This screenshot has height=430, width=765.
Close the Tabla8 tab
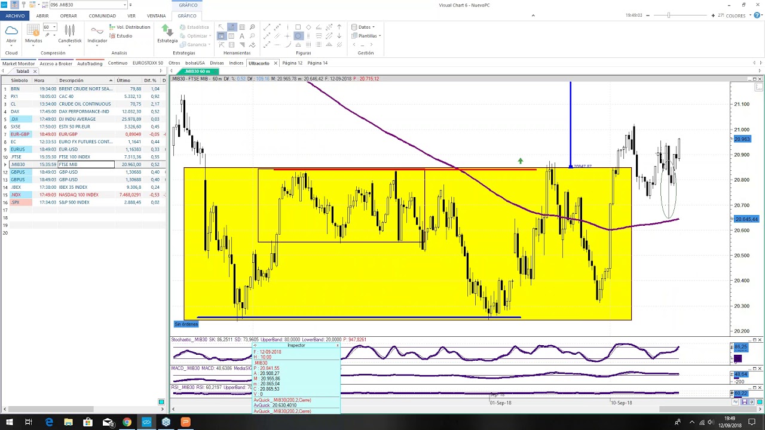point(35,71)
